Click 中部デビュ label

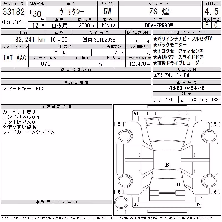coord(14,22)
